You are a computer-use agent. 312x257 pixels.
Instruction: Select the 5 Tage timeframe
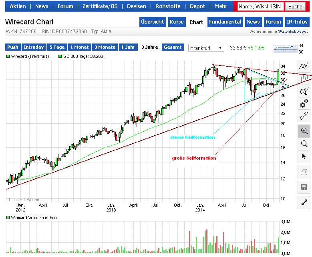coord(57,47)
